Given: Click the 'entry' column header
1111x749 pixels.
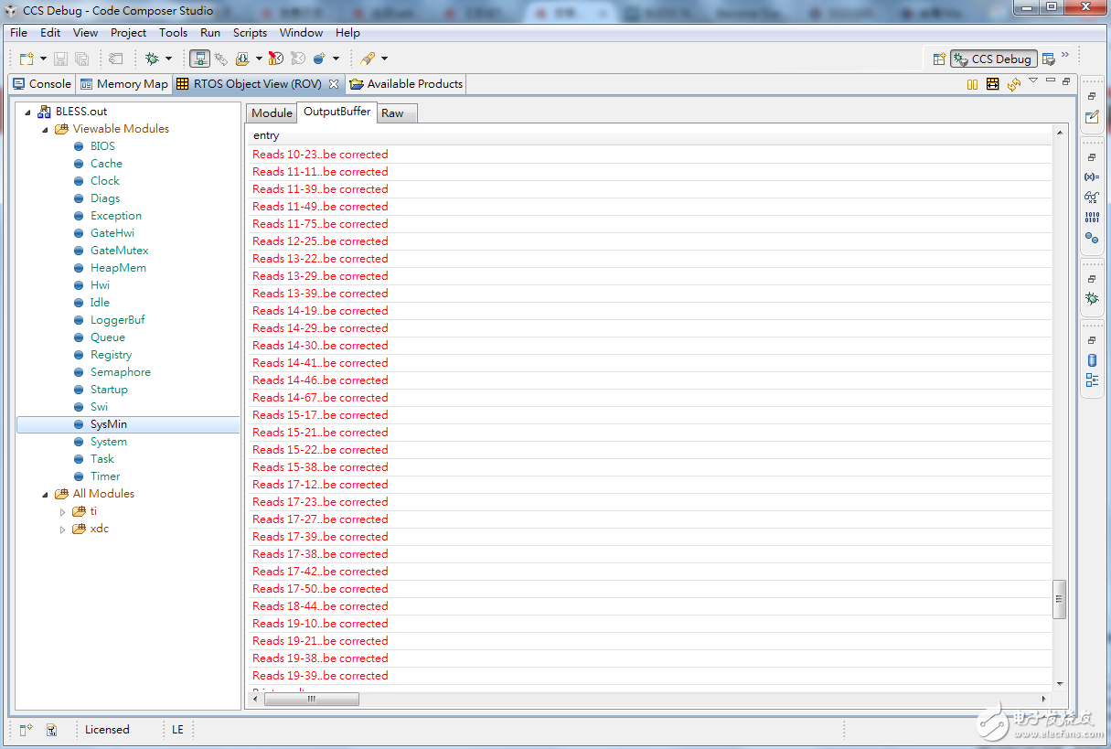Looking at the screenshot, I should click(x=650, y=135).
